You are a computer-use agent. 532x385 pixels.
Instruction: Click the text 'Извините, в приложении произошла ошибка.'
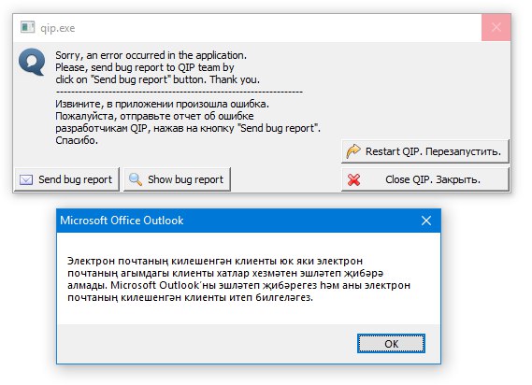pyautogui.click(x=162, y=104)
